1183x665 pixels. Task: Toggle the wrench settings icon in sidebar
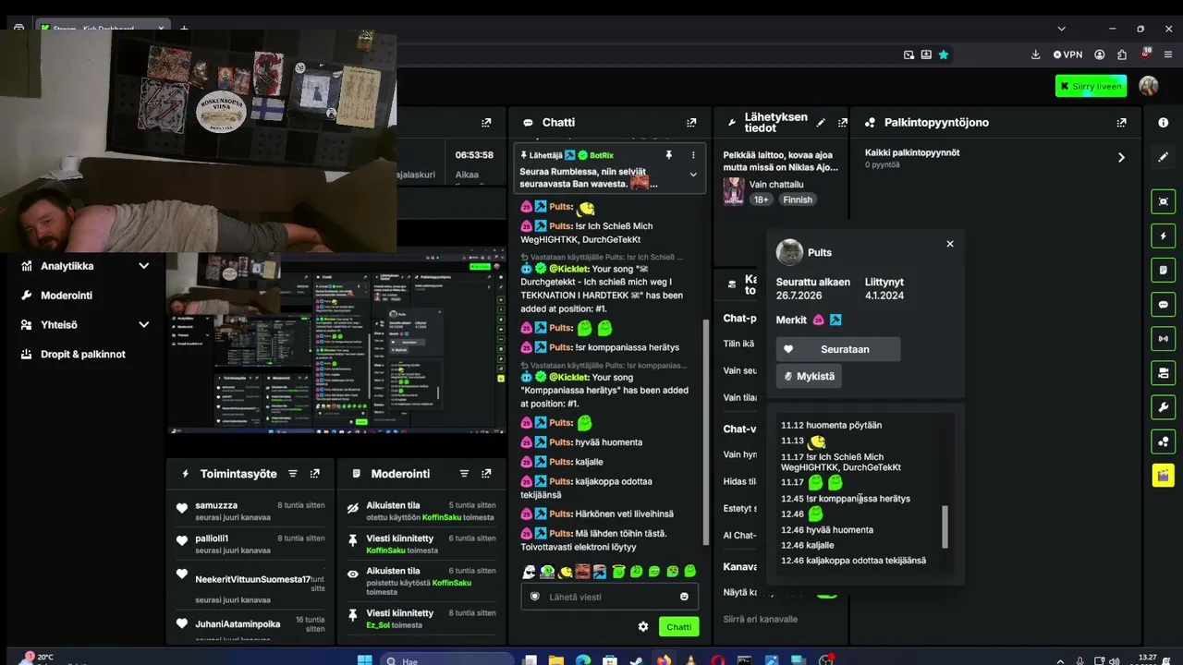1163,406
